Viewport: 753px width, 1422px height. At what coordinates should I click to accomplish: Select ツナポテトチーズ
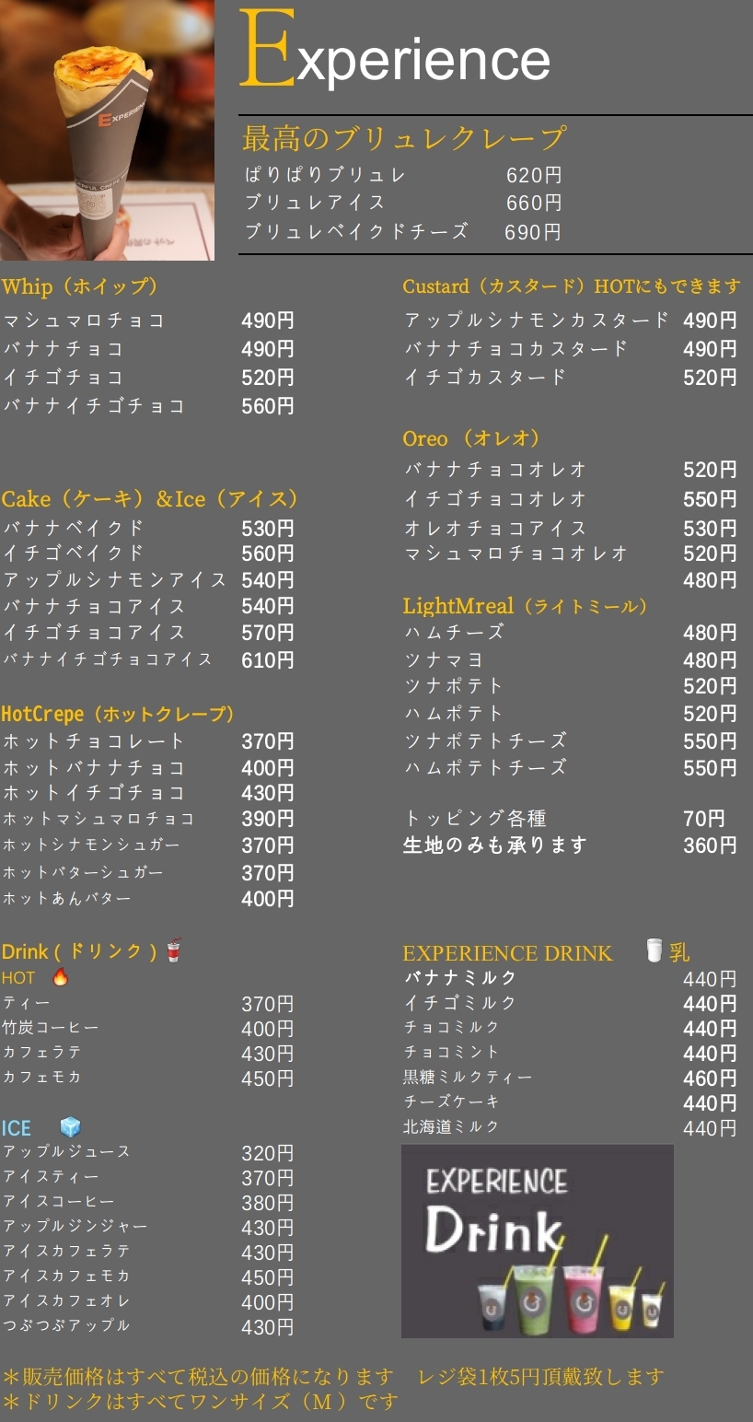tap(485, 740)
